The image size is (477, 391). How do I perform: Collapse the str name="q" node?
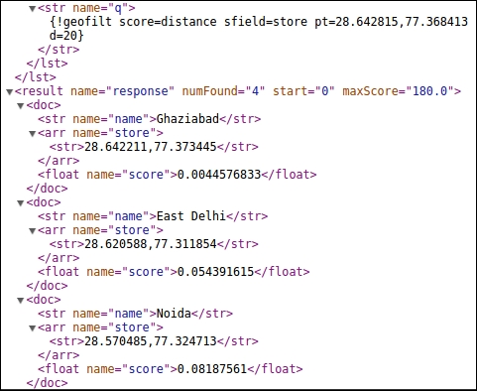(x=32, y=9)
